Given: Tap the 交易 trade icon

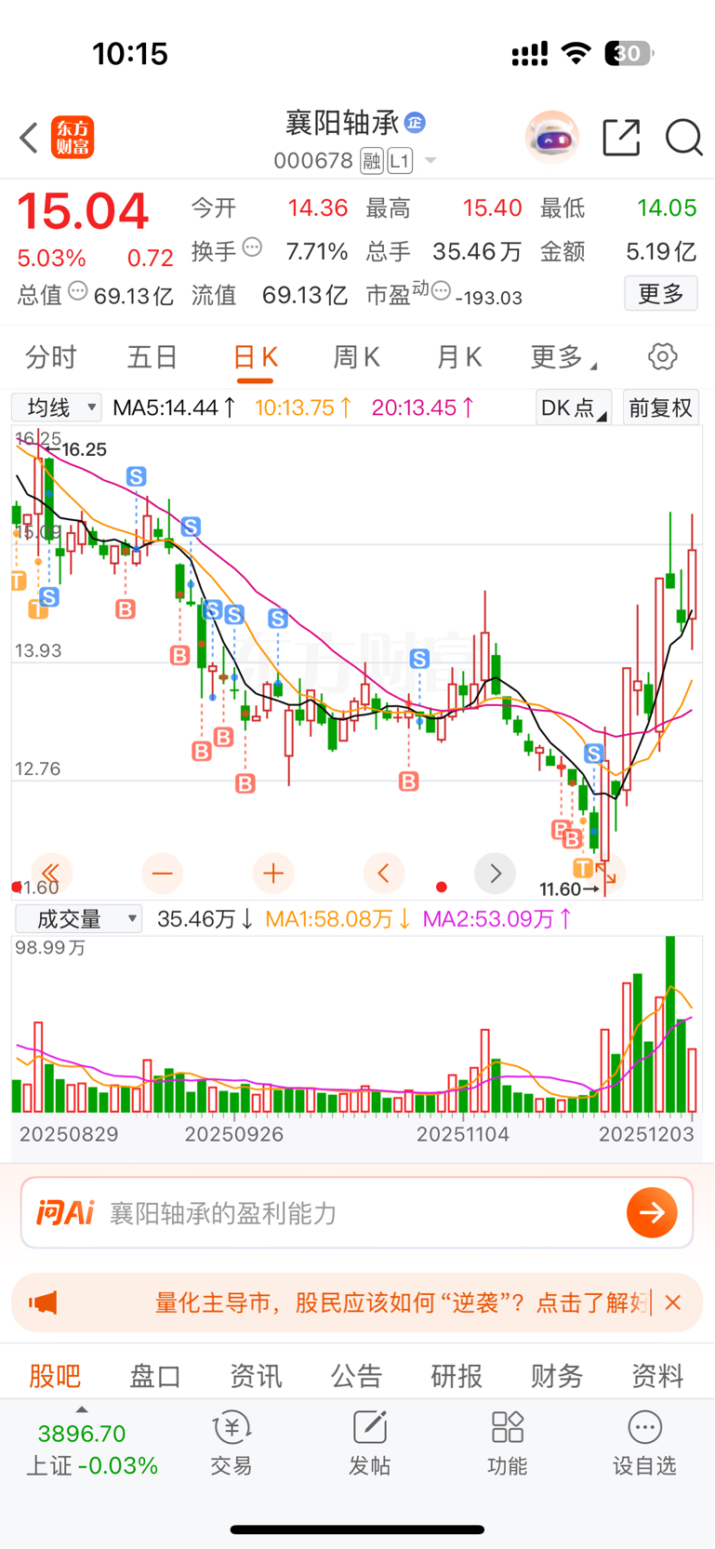Looking at the screenshot, I should click(x=231, y=1443).
